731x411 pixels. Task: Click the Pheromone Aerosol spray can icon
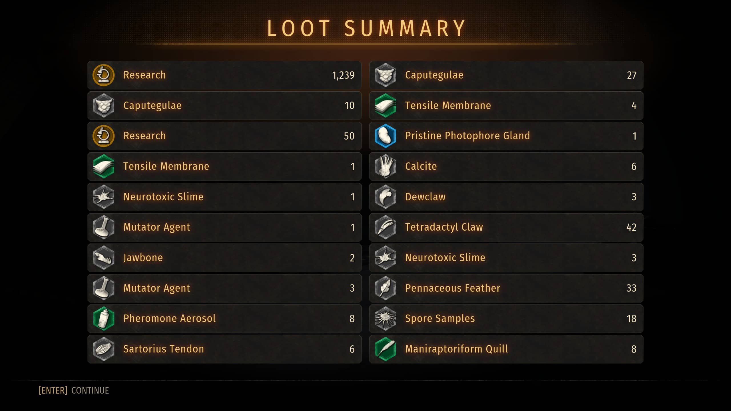pos(104,319)
